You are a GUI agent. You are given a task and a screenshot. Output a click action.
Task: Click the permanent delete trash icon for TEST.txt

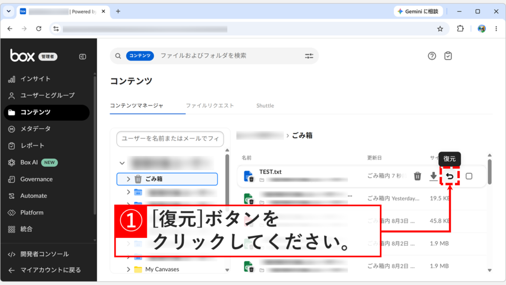417,176
